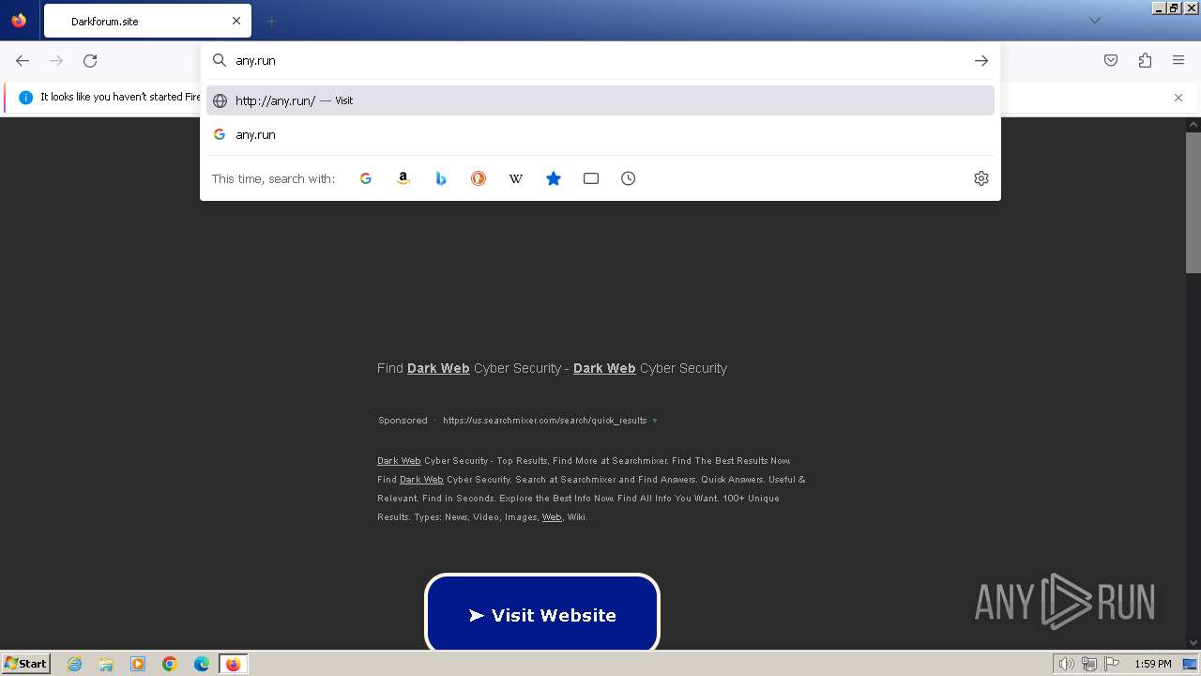The height and width of the screenshot is (676, 1201).
Task: Click the notification info icon
Action: click(25, 97)
